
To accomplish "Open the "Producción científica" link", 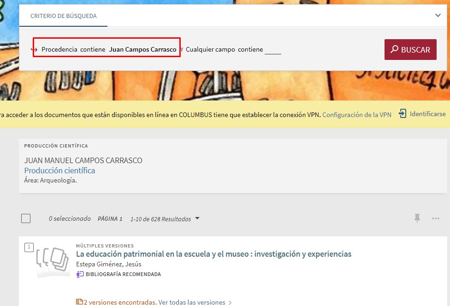I will pyautogui.click(x=59, y=171).
